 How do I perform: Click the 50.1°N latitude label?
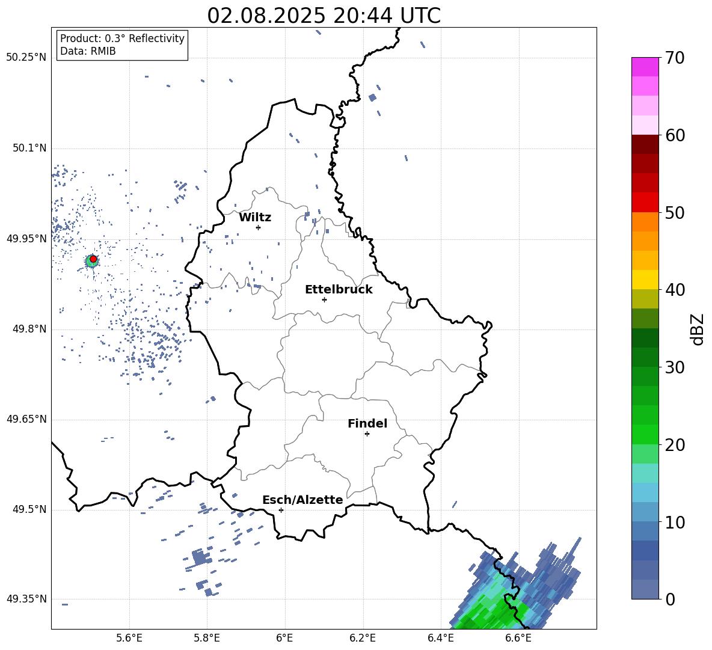(x=29, y=148)
